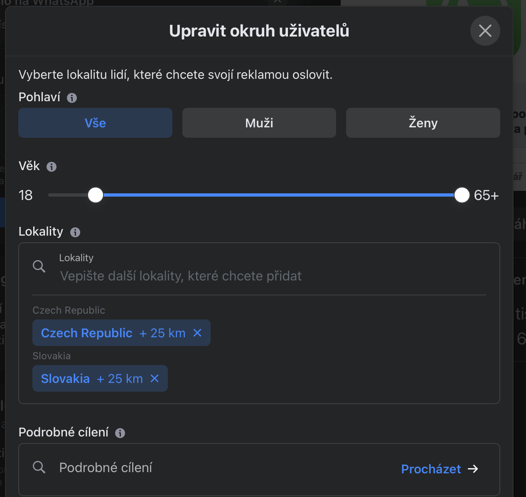Click the info icon beside Věk
Image resolution: width=526 pixels, height=497 pixels.
point(52,167)
